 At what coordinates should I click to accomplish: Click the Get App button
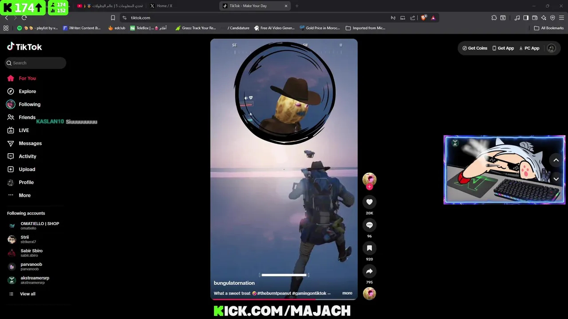(503, 48)
